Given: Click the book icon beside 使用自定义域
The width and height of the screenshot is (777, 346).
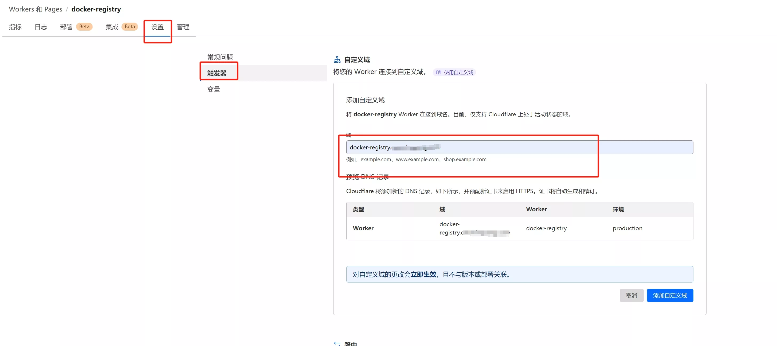Looking at the screenshot, I should coord(438,72).
